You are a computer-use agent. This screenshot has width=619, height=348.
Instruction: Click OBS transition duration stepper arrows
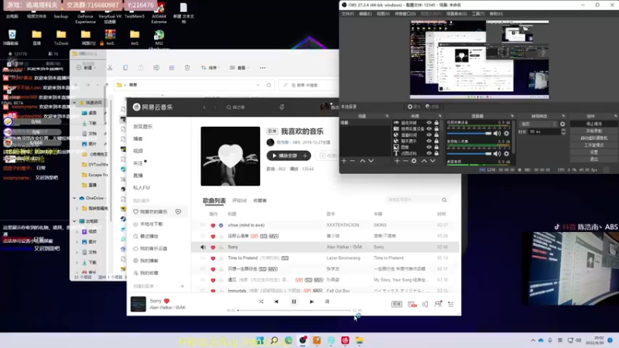[563, 131]
